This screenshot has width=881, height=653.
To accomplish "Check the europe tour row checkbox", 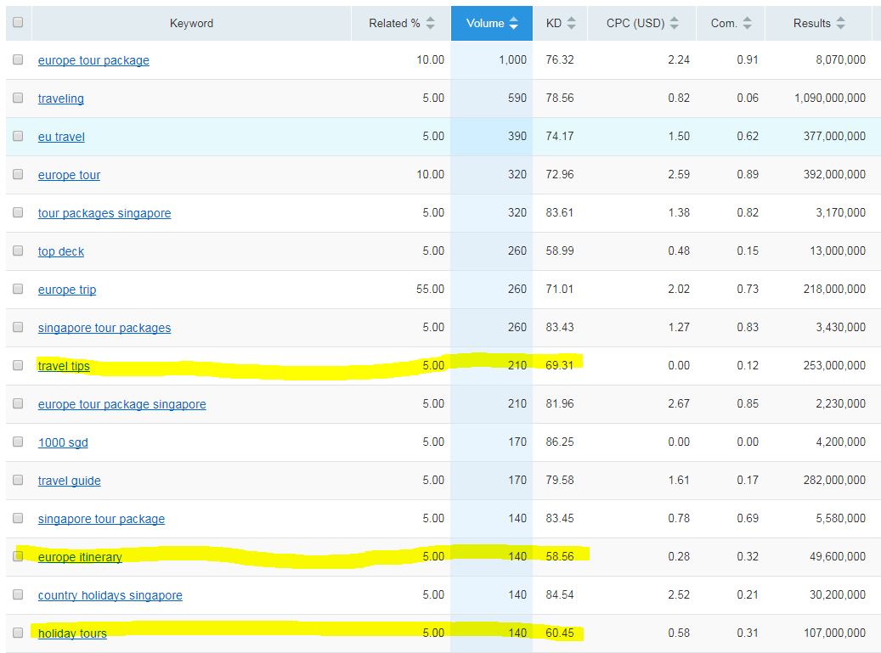I will click(18, 174).
